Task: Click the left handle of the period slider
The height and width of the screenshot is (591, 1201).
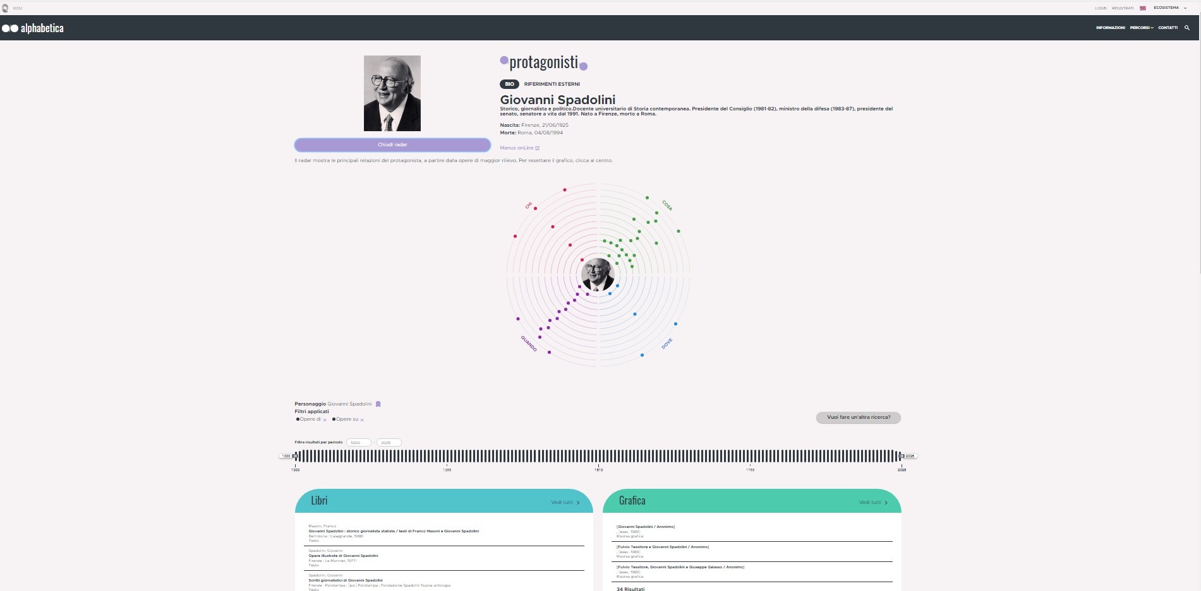Action: coord(295,456)
